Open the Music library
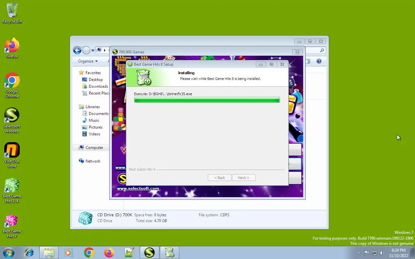Screen dimensions: 415x259 pos(91,120)
